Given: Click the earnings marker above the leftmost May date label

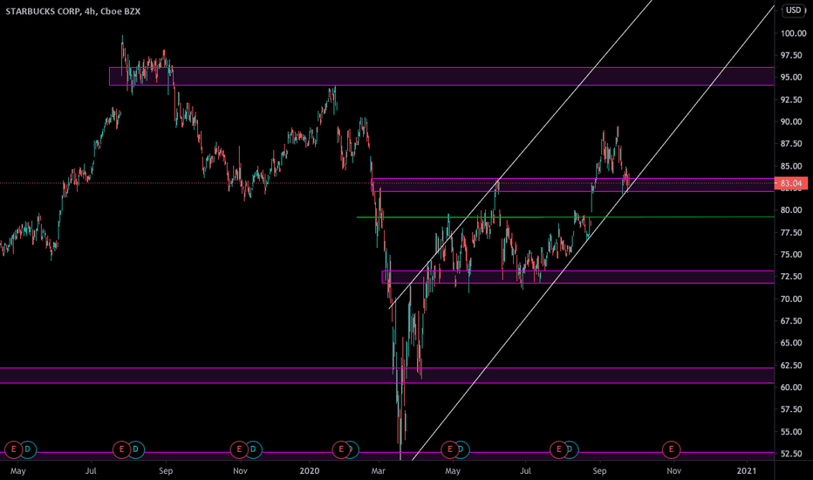Looking at the screenshot, I should tap(13, 449).
